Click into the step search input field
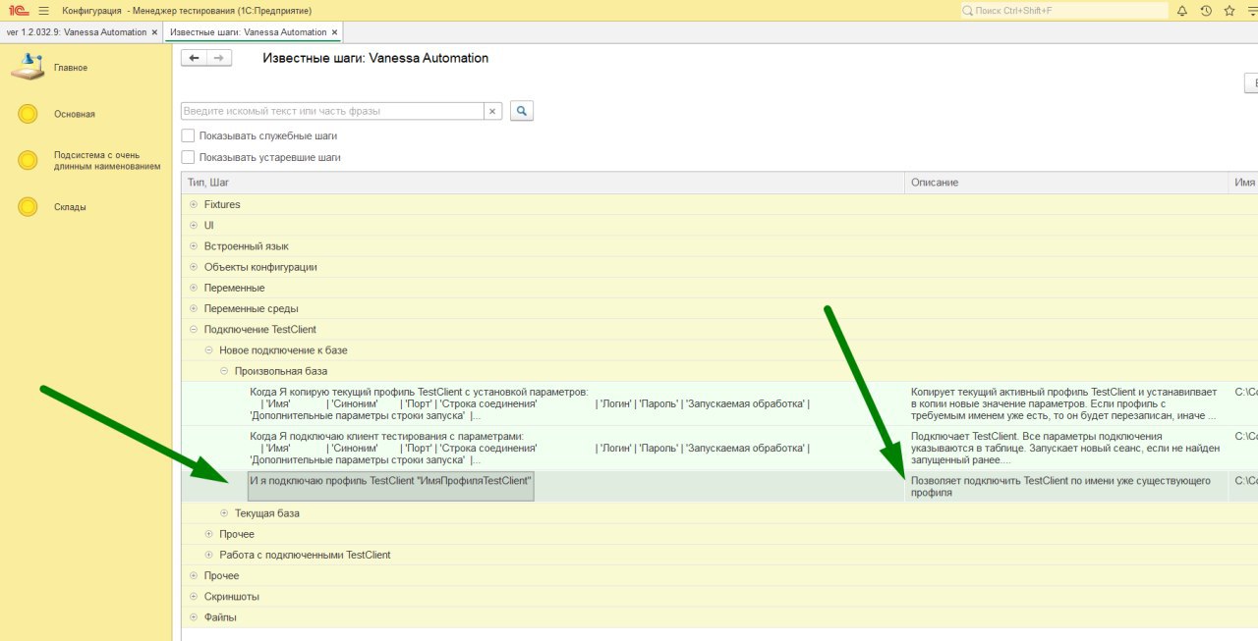 pyautogui.click(x=332, y=111)
